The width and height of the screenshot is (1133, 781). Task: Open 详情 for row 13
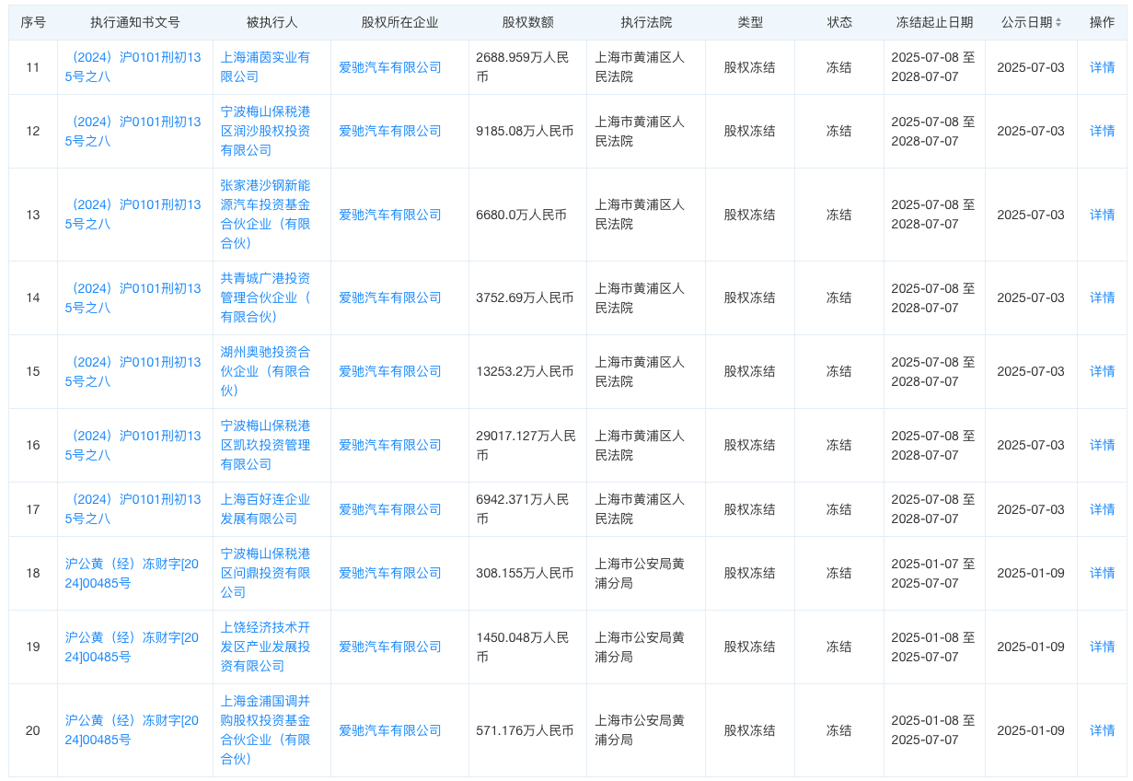(1102, 215)
